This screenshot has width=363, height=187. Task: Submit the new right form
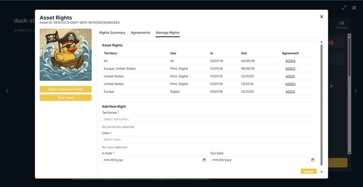click(x=309, y=171)
